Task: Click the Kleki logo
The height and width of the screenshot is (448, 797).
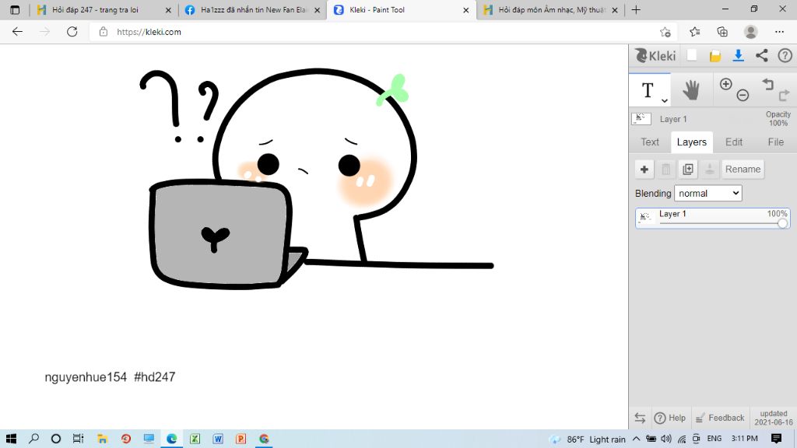Action: [x=655, y=55]
